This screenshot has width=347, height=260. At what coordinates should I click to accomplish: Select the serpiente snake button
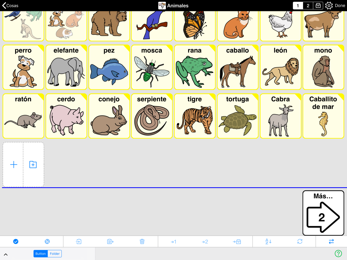point(152,116)
